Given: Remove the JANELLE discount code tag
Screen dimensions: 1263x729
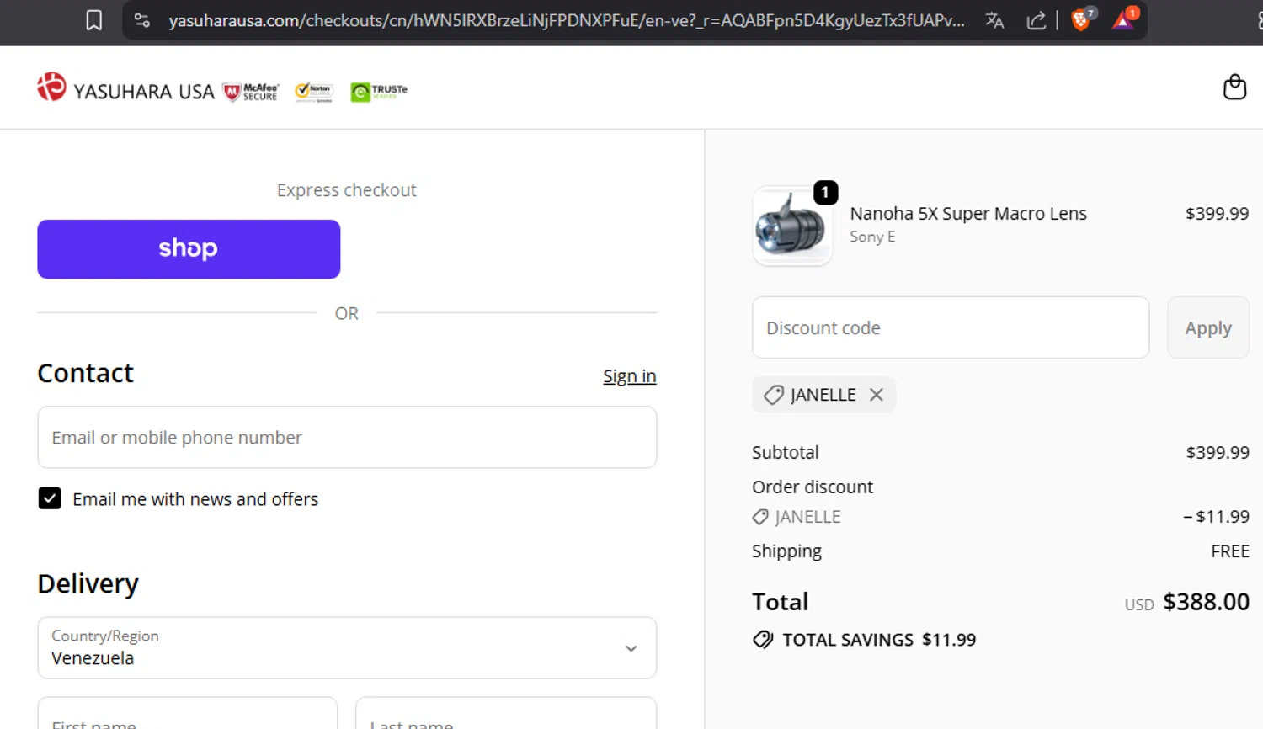Looking at the screenshot, I should [877, 395].
